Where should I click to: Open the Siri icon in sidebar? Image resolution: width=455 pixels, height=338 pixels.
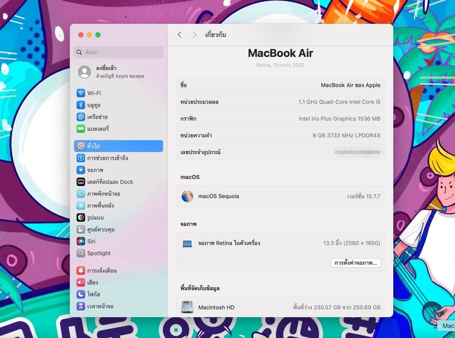coord(81,241)
